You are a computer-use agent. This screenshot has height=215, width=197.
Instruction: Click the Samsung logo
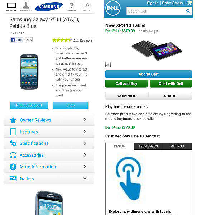click(x=49, y=6)
